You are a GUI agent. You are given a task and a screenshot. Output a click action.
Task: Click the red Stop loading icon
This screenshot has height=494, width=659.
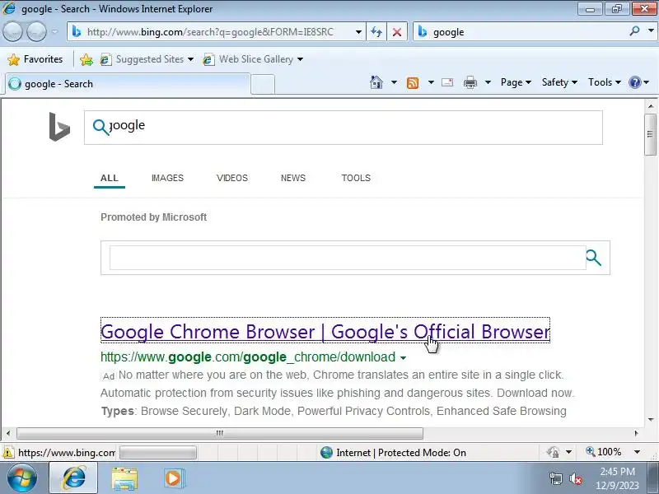coord(397,32)
